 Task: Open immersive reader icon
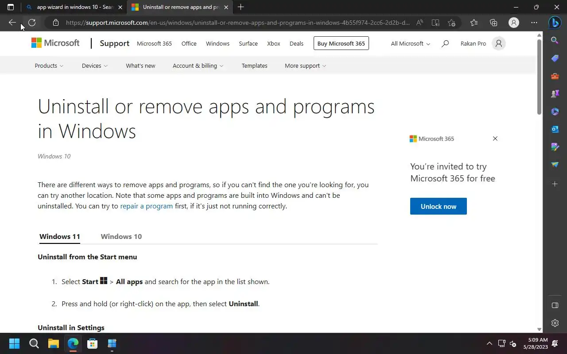pos(435,23)
